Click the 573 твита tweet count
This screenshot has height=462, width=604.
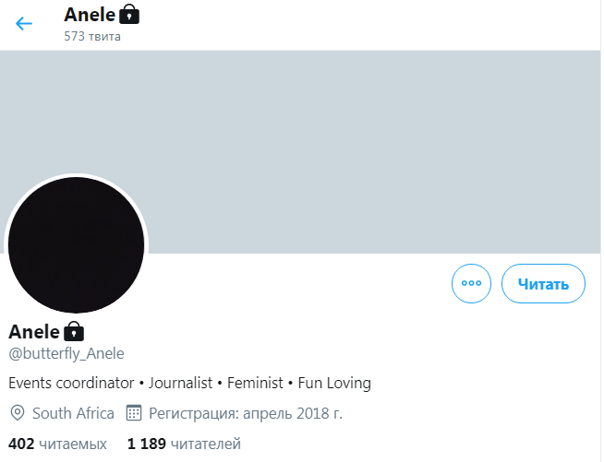click(92, 37)
